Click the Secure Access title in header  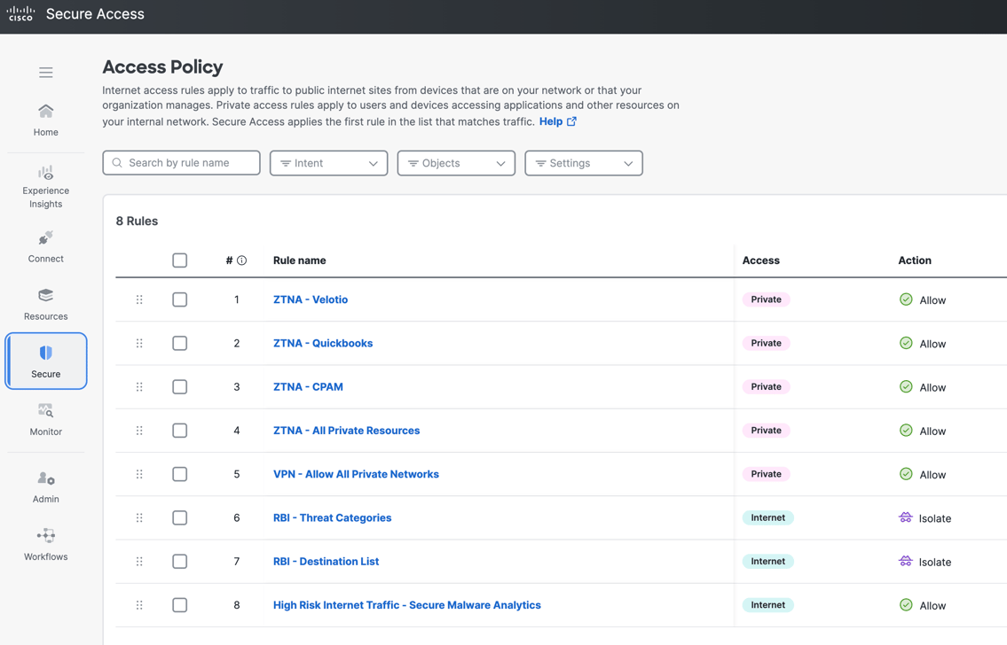click(x=95, y=13)
